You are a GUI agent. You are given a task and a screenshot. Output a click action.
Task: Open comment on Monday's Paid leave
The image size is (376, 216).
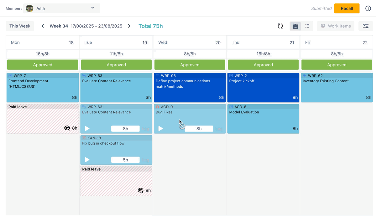pos(67,128)
